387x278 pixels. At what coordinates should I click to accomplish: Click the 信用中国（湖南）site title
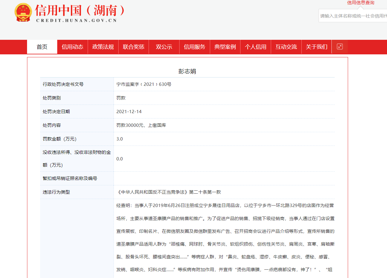pos(80,11)
